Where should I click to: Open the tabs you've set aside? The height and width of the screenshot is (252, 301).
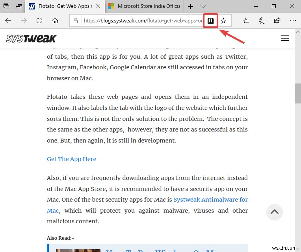pos(6,6)
